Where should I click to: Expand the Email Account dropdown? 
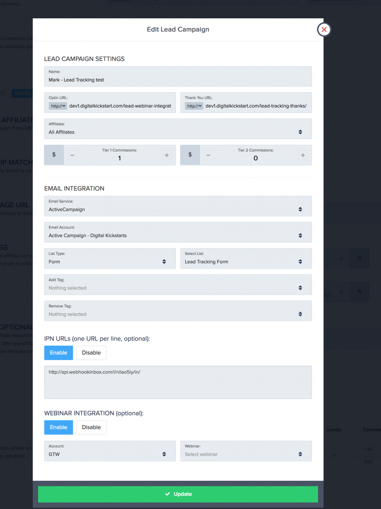[x=178, y=232]
